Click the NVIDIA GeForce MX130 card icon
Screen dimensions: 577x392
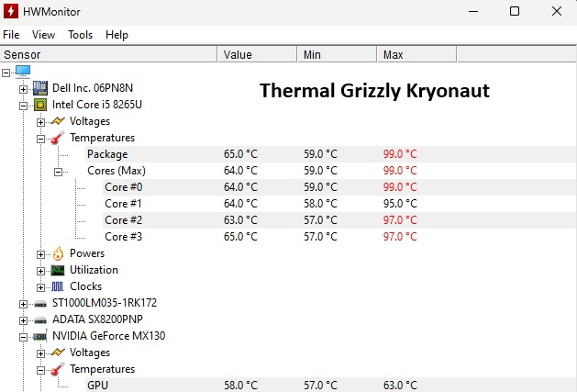tap(40, 336)
